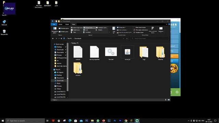Screen dimensions: 219x123
Task: Click the taskbar search box
Action: [25, 121]
